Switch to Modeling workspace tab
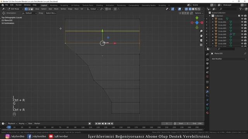This screenshot has width=248, height=139. (x=53, y=5)
